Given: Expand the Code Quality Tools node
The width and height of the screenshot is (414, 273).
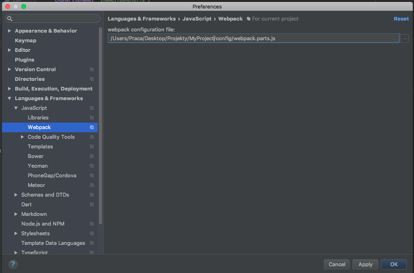Looking at the screenshot, I should click(23, 137).
